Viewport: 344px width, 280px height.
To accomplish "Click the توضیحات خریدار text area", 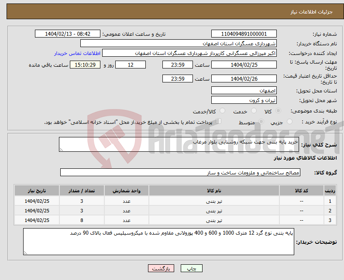I will 158,242.
